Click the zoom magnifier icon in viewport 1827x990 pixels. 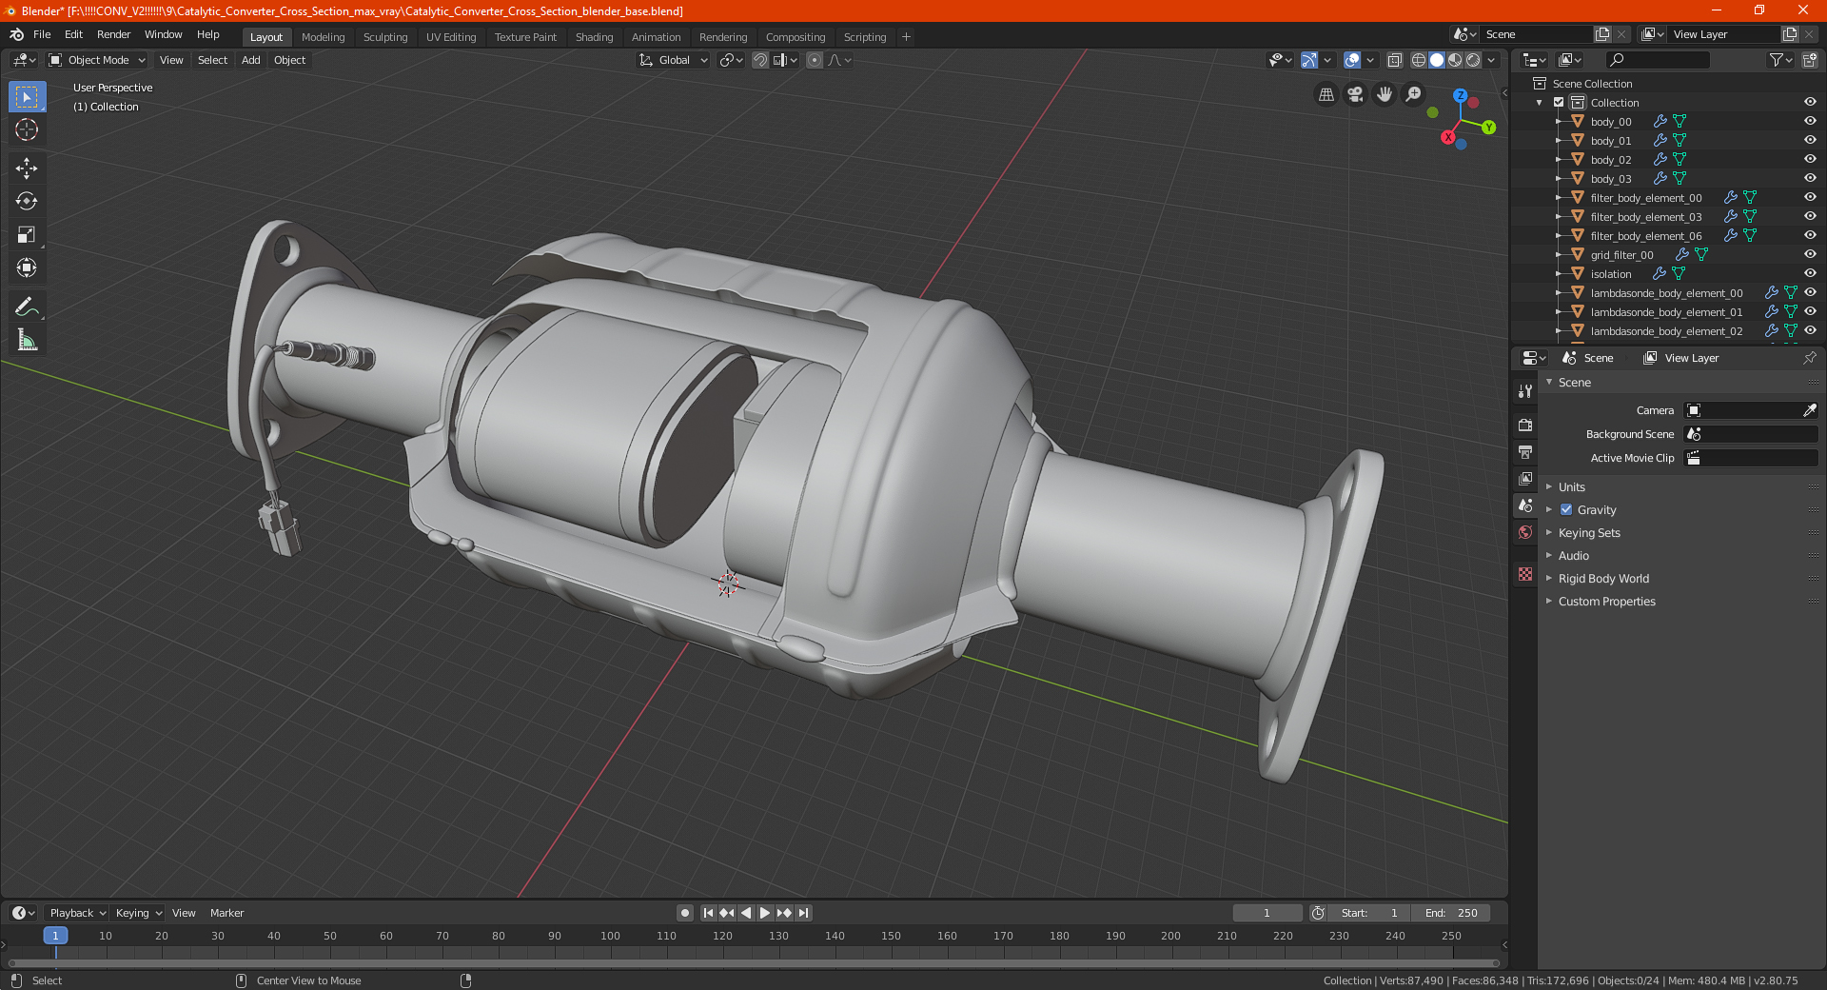(1414, 94)
